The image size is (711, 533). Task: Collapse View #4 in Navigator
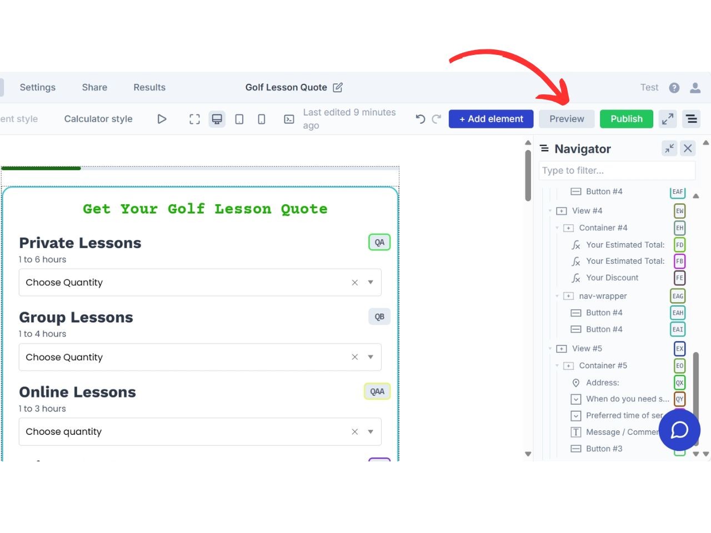click(550, 211)
